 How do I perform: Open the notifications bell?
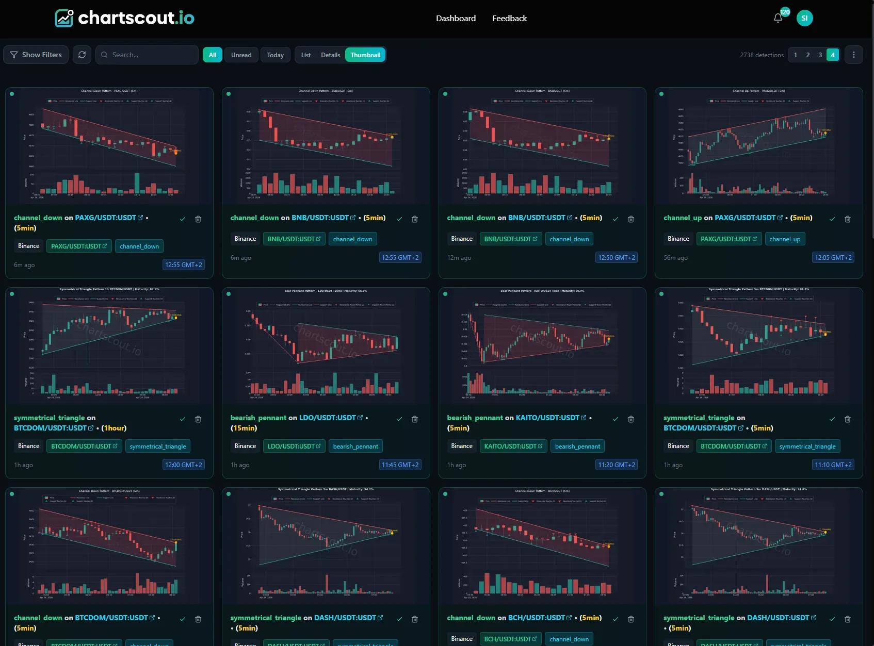point(778,18)
